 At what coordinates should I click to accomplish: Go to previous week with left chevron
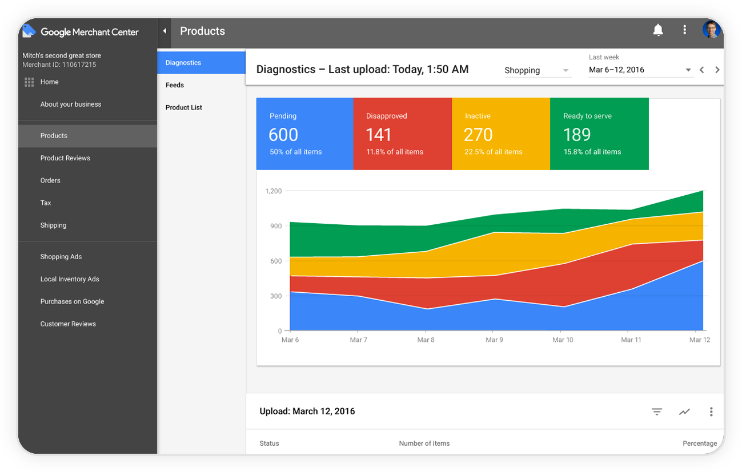[701, 70]
